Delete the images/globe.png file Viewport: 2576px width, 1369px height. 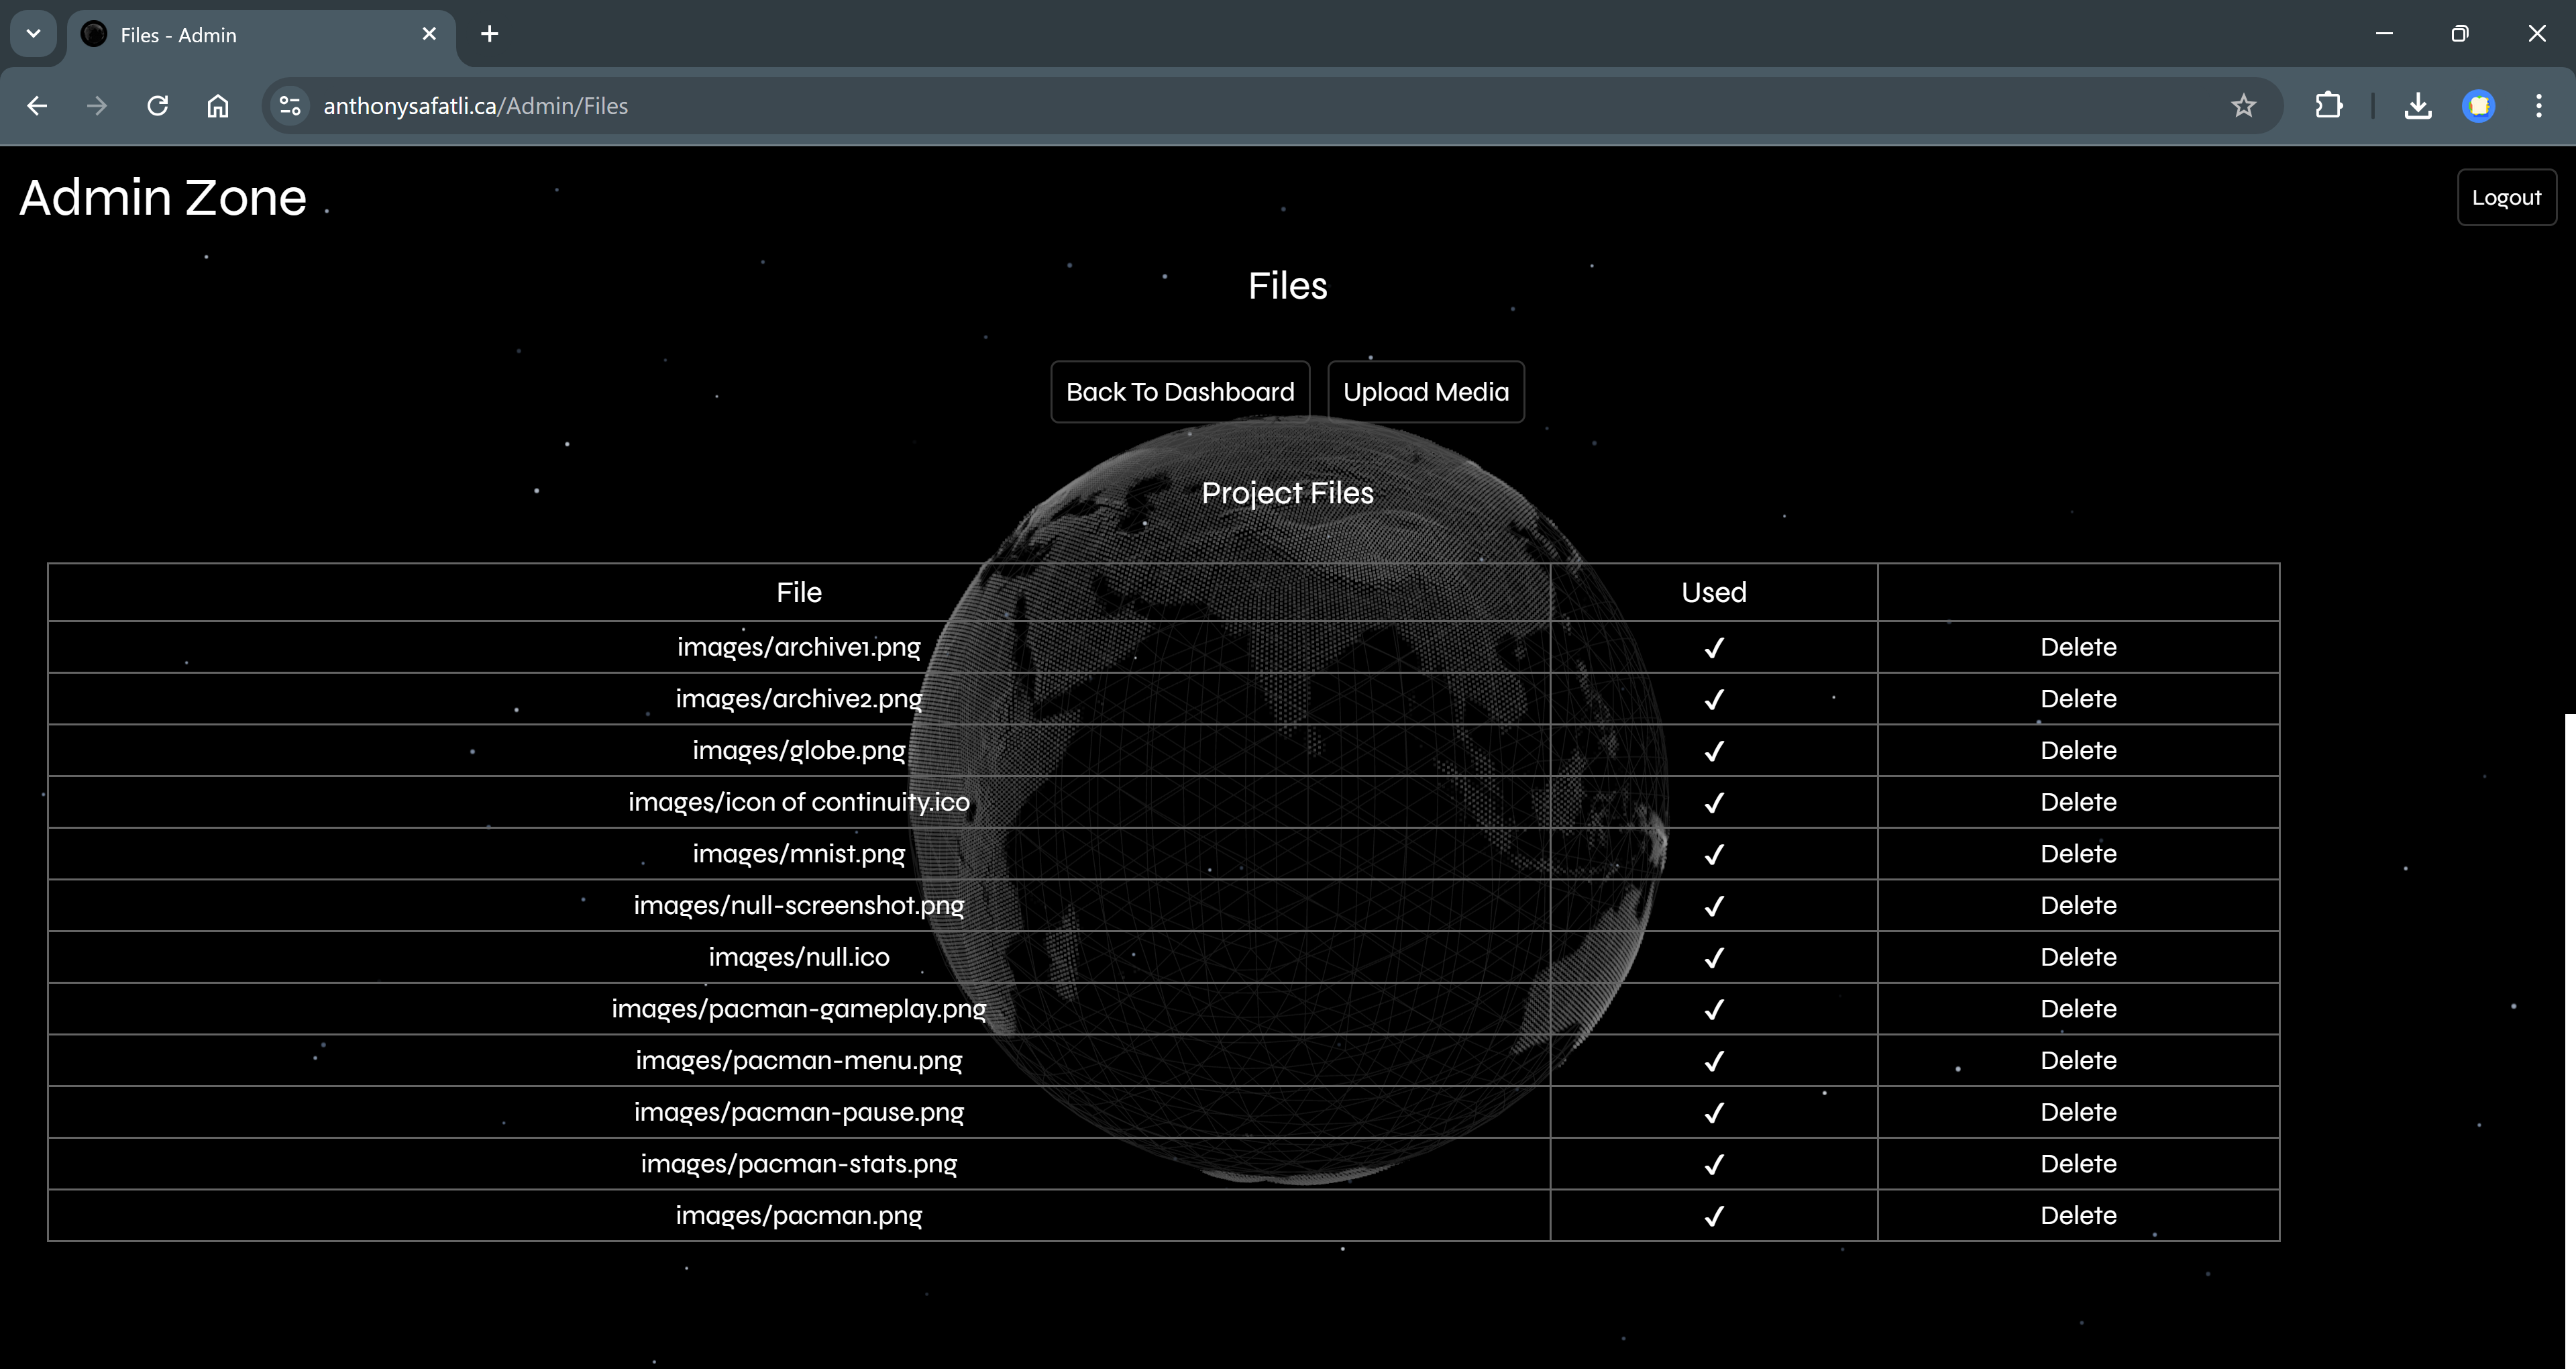point(2078,750)
